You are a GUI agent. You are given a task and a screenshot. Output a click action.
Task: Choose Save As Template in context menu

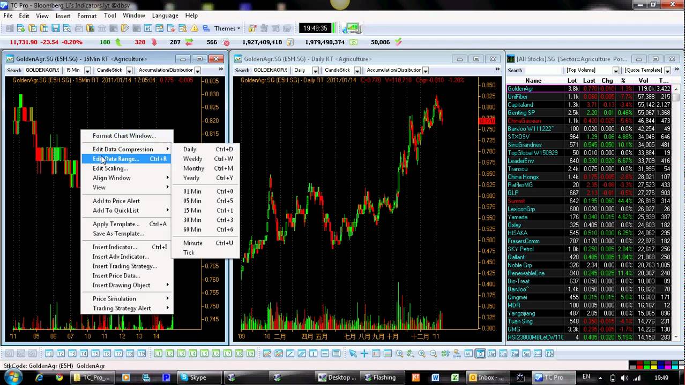[x=126, y=234]
